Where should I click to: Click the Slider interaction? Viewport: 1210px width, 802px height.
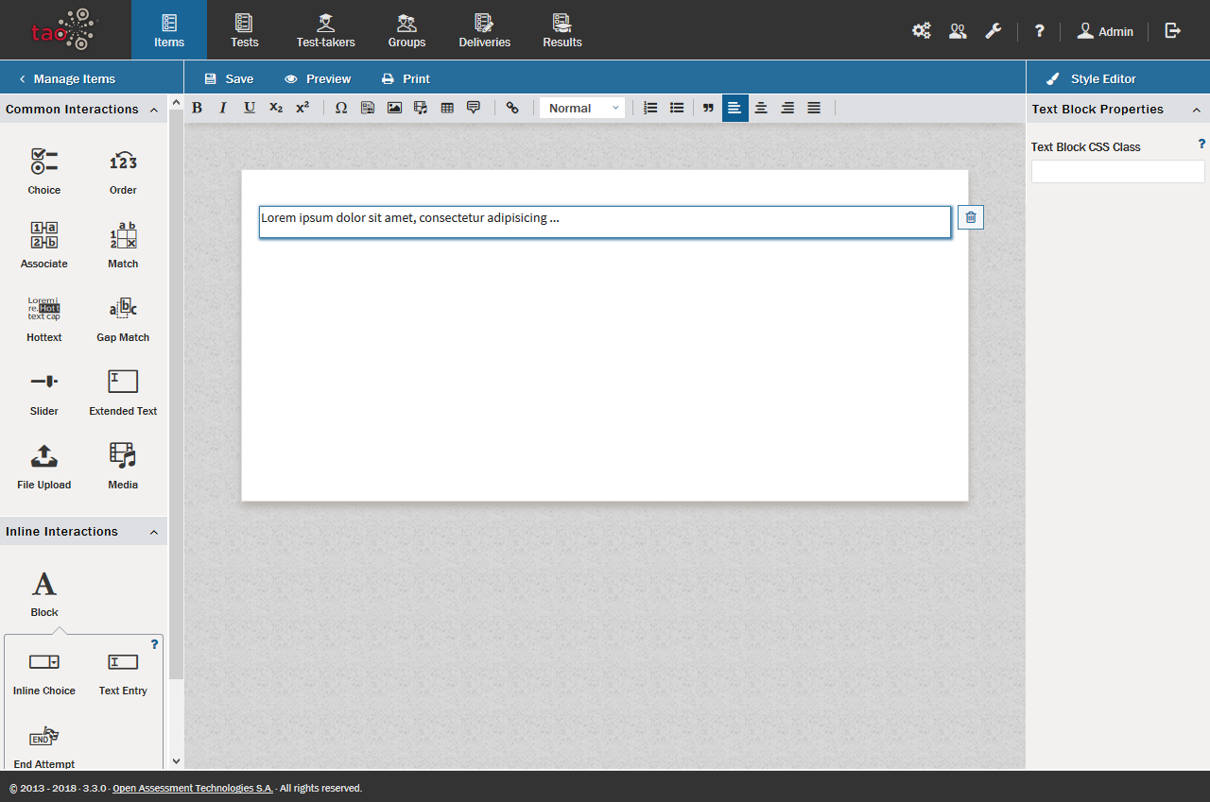pyautogui.click(x=43, y=392)
